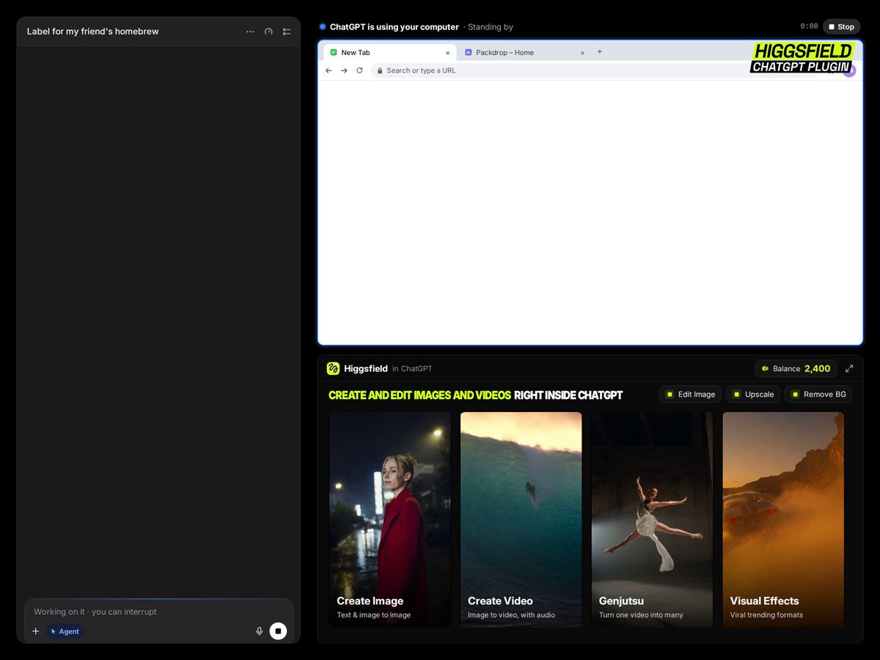Screen dimensions: 880x660
Task: Activate the microphone voice input
Action: point(259,631)
